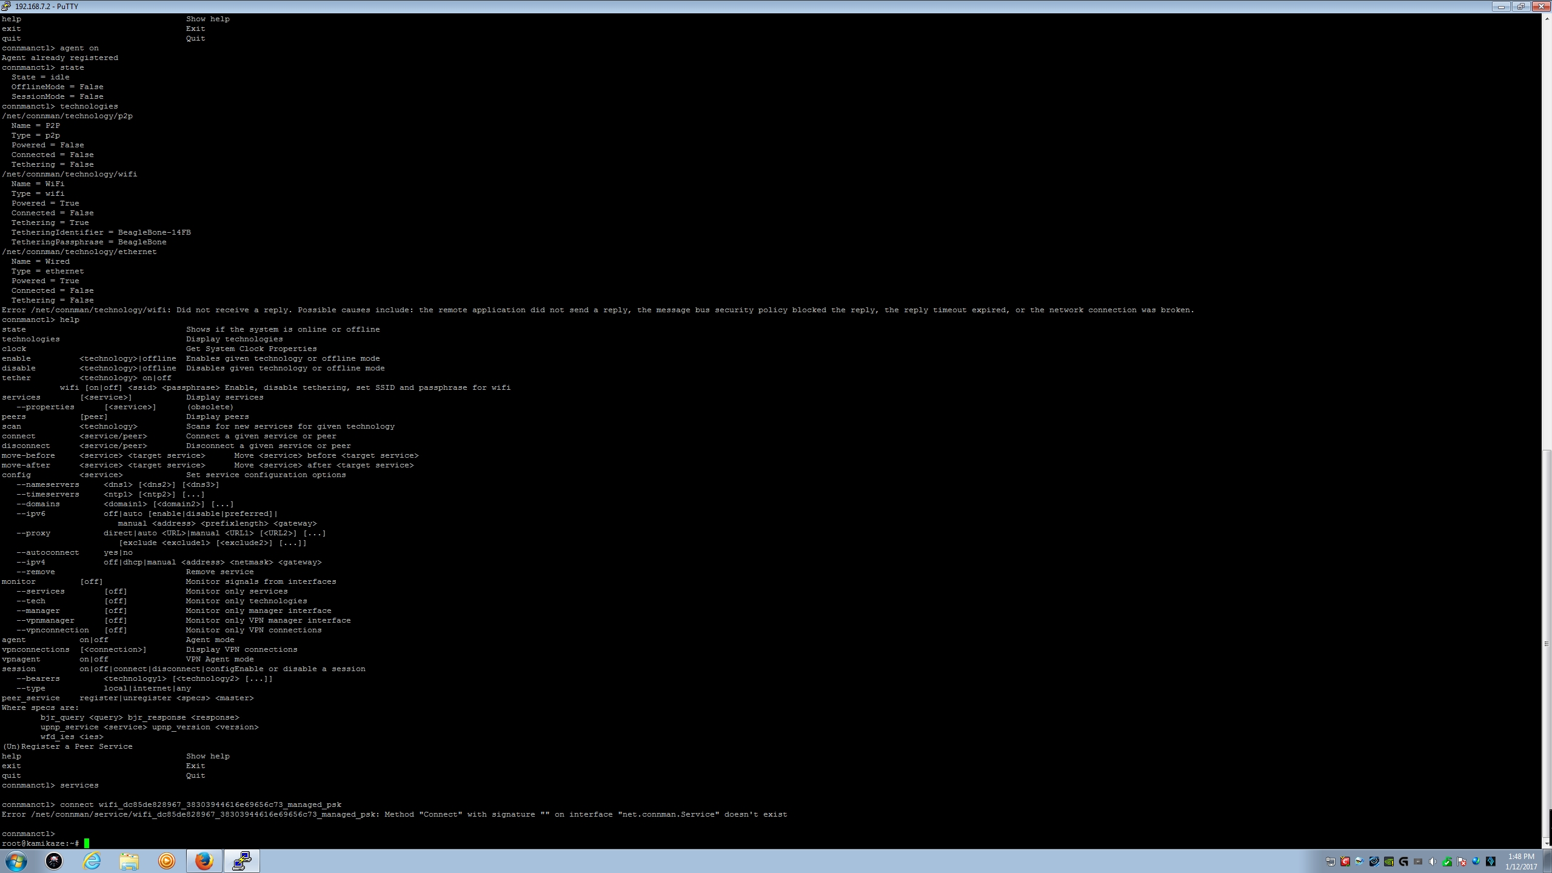
Task: Click the network connection tray icon
Action: click(x=1331, y=861)
